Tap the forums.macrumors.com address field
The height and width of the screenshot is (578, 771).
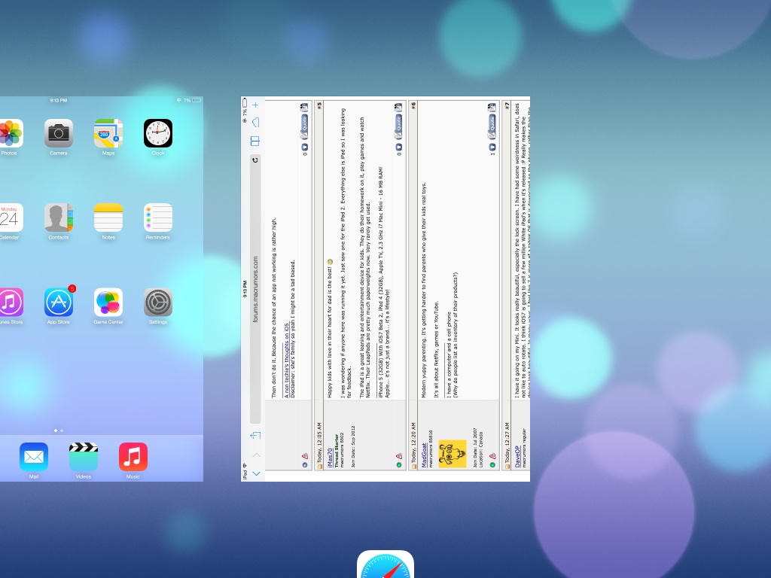(x=255, y=289)
